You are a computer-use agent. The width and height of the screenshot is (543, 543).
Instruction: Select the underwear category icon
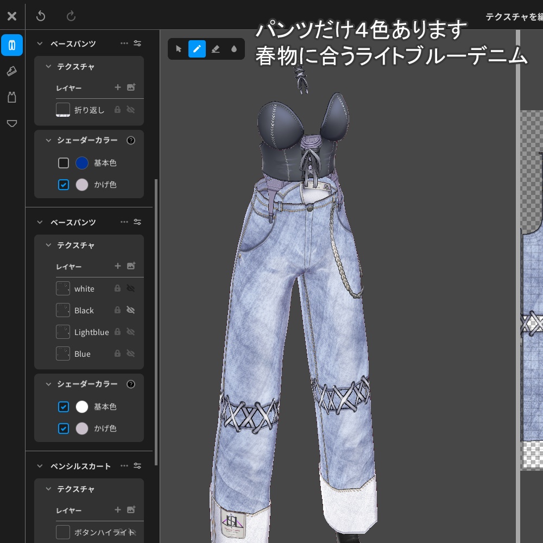[12, 123]
